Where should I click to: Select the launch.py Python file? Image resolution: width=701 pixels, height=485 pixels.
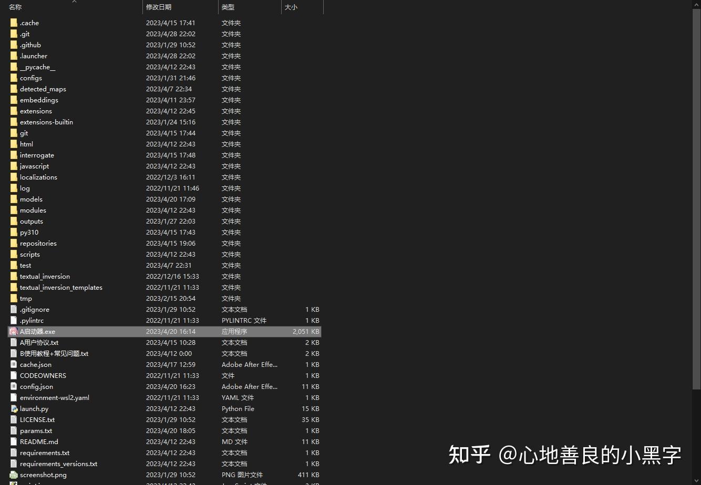[34, 408]
